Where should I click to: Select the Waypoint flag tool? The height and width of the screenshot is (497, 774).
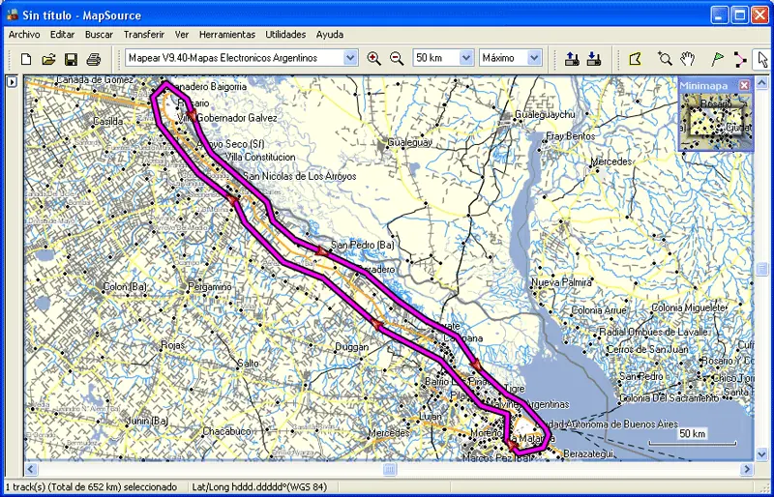click(717, 59)
